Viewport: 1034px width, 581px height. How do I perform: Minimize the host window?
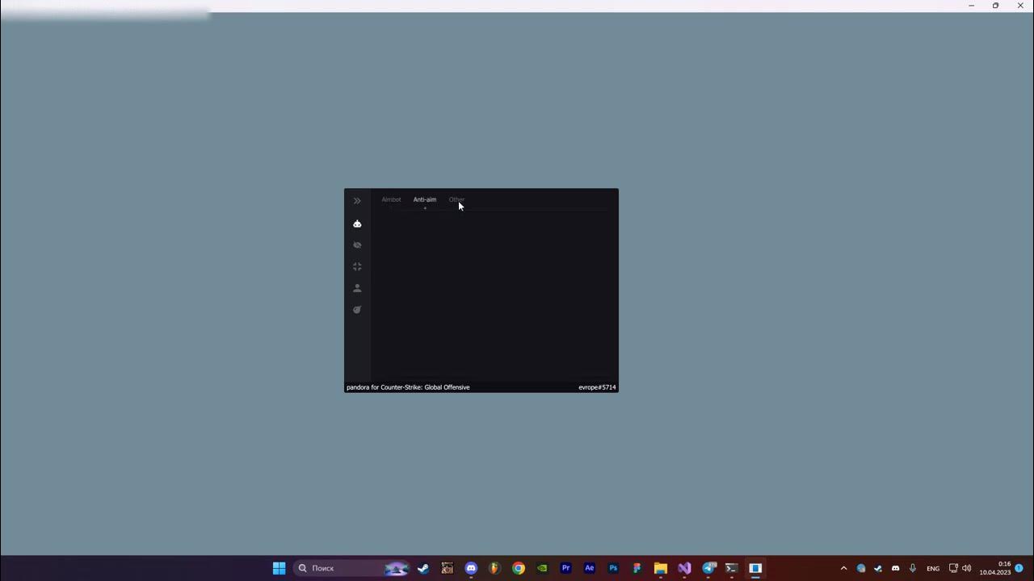coord(971,6)
